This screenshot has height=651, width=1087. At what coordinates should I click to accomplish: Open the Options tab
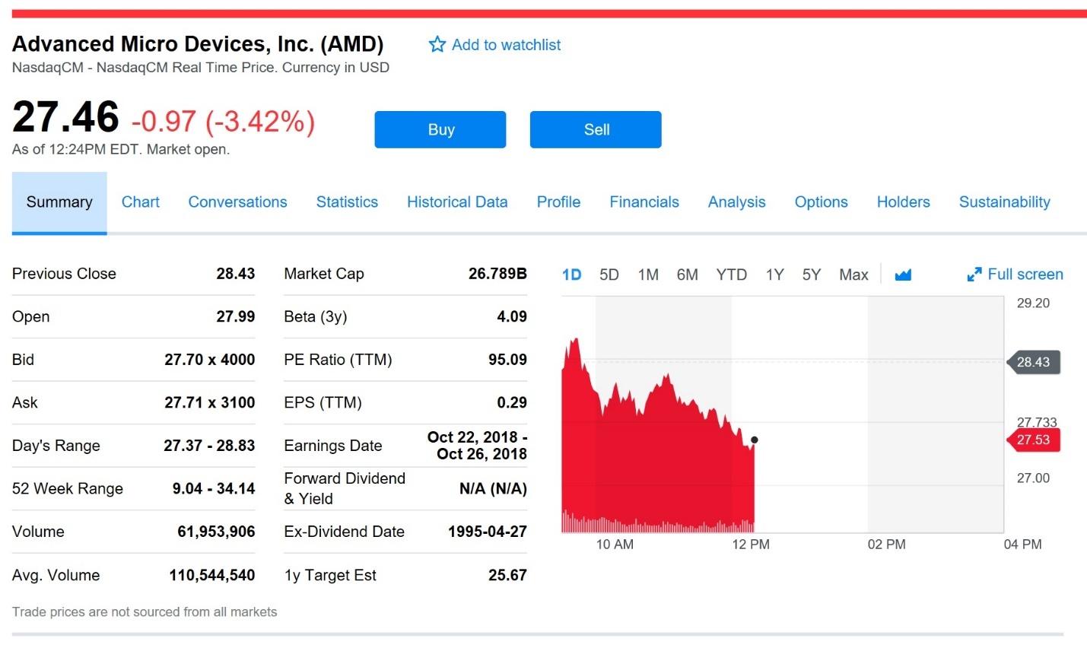821,202
